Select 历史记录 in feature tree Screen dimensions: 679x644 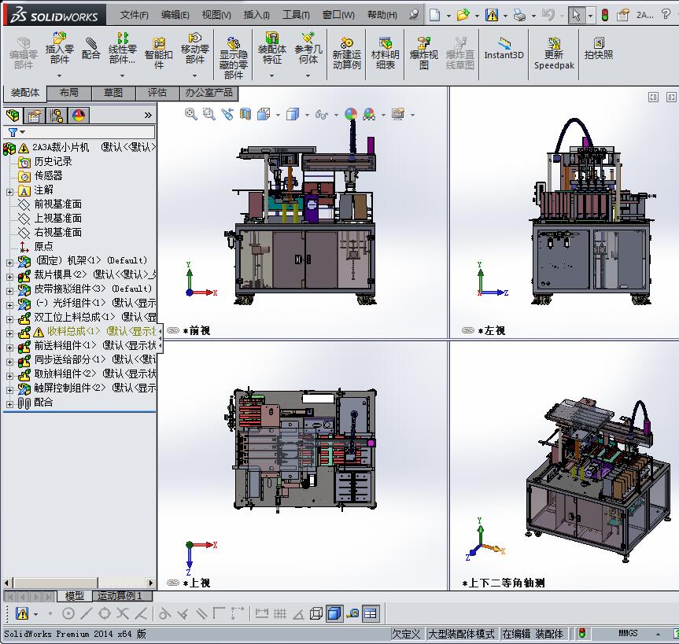[x=53, y=161]
